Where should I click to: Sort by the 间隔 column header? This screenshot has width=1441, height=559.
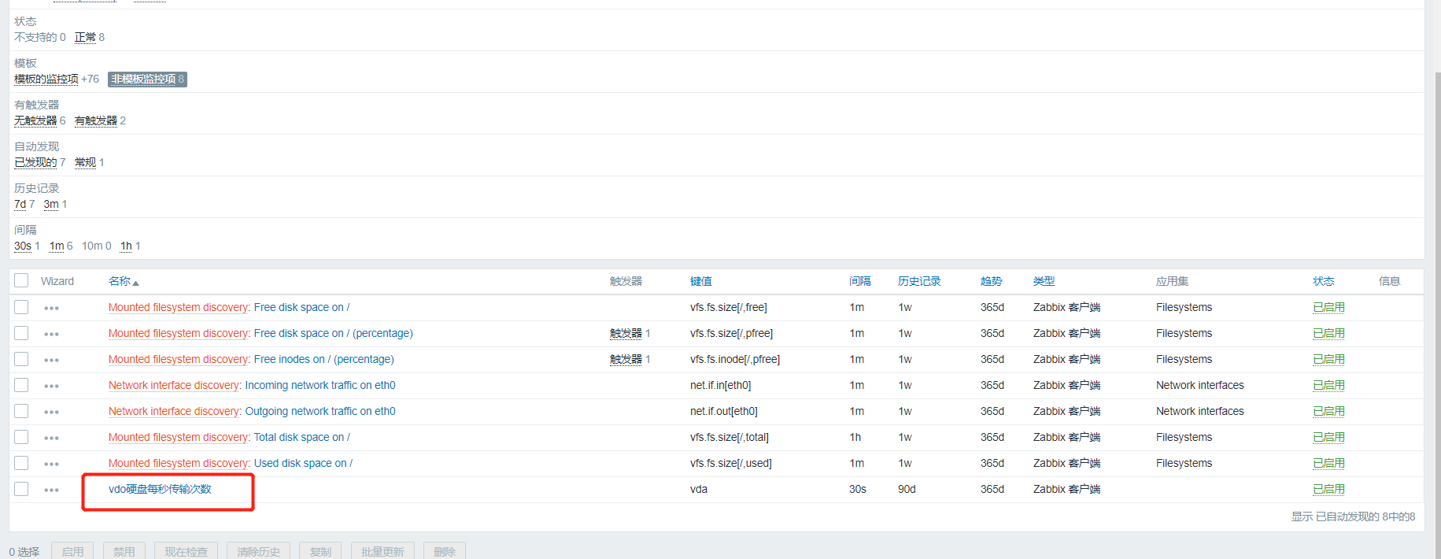[860, 281]
